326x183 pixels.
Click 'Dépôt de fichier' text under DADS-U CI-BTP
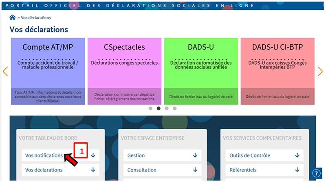[278, 97]
